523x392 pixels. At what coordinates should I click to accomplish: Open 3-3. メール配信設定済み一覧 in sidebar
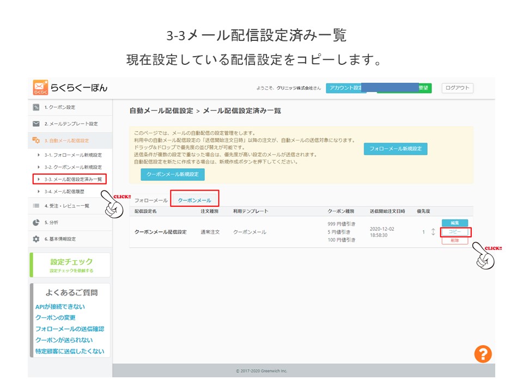coord(73,179)
